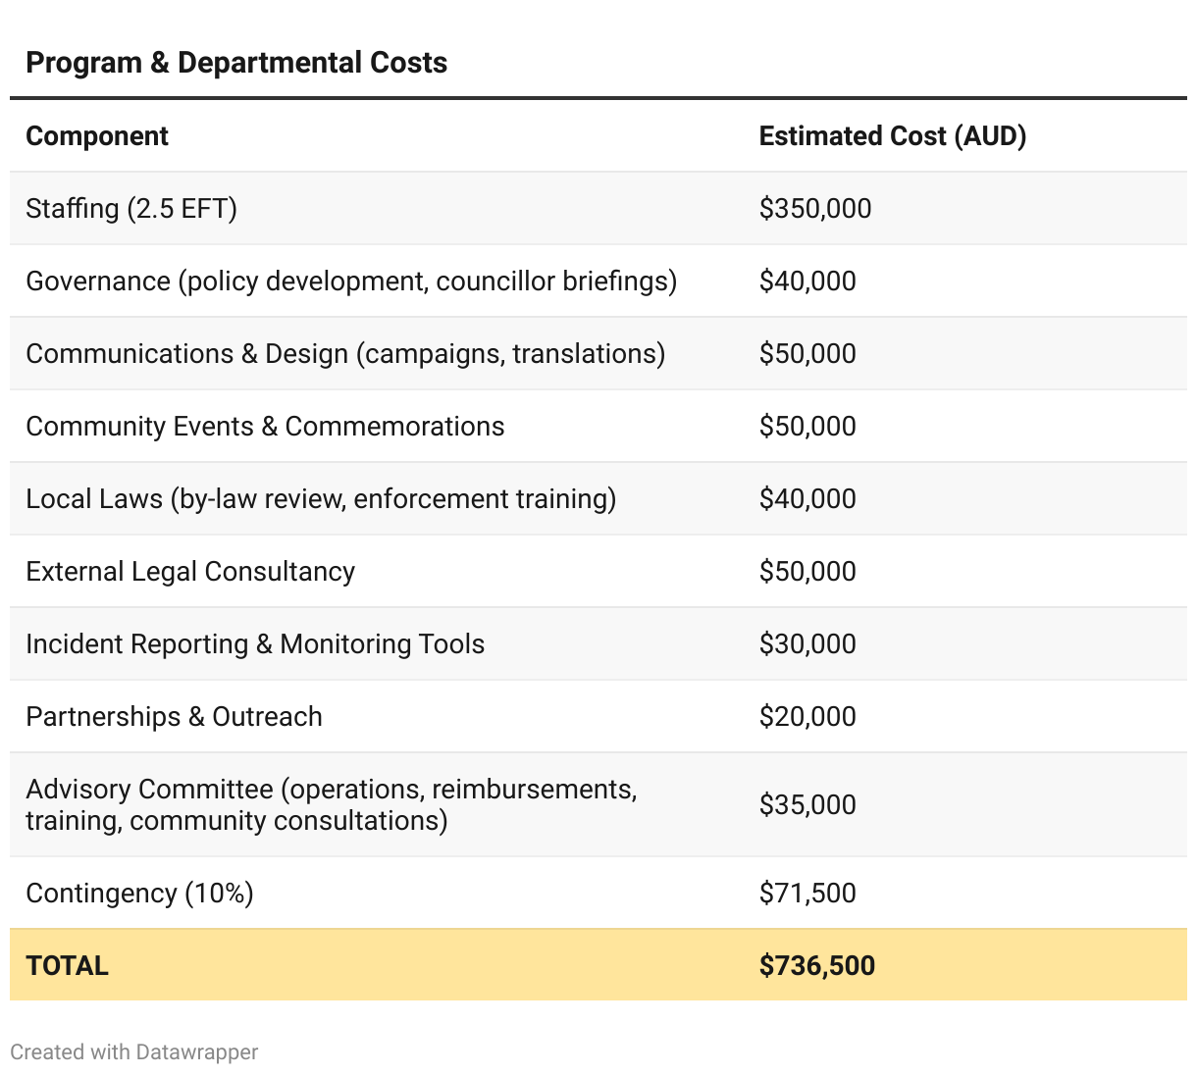Select the 'Component' column header
The width and height of the screenshot is (1197, 1075).
pyautogui.click(x=97, y=136)
